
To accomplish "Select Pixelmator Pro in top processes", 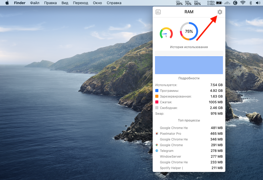I will click(x=170, y=134).
